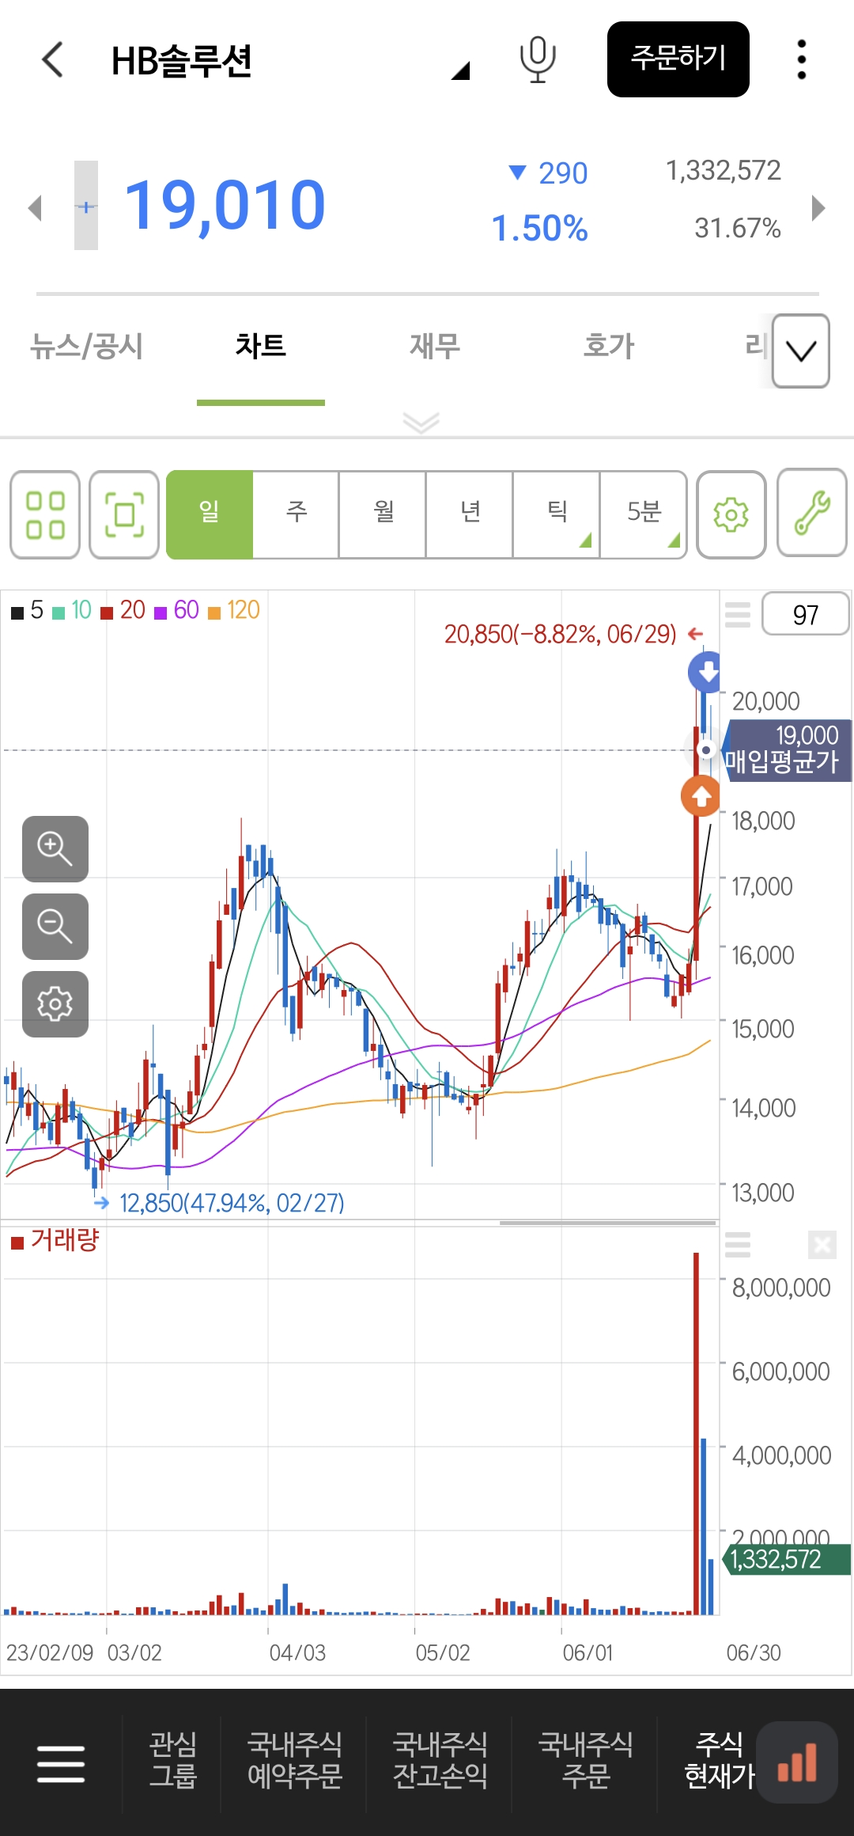Image resolution: width=854 pixels, height=1836 pixels.
Task: Tap the 매입평균가 19,000 price label
Action: tap(787, 750)
